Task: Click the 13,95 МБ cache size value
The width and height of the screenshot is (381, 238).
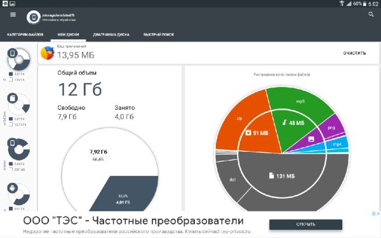Action: pos(76,55)
